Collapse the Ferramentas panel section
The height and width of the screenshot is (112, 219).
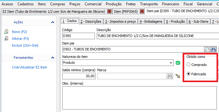tap(53, 58)
